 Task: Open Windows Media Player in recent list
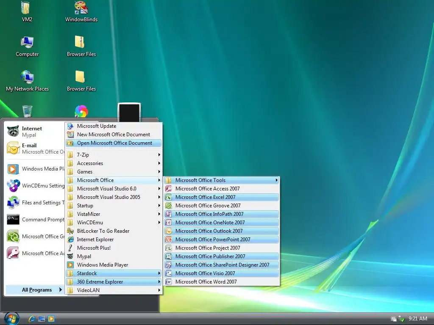pyautogui.click(x=35, y=169)
